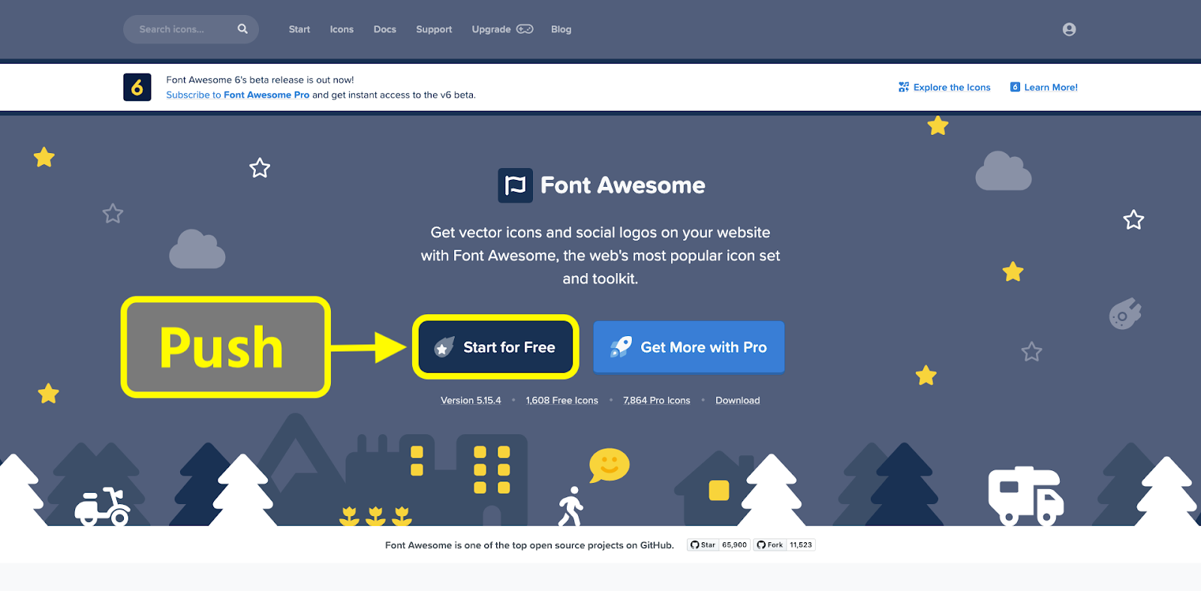Open the 1,608 Free Icons link
Image resolution: width=1201 pixels, height=591 pixels.
[562, 400]
